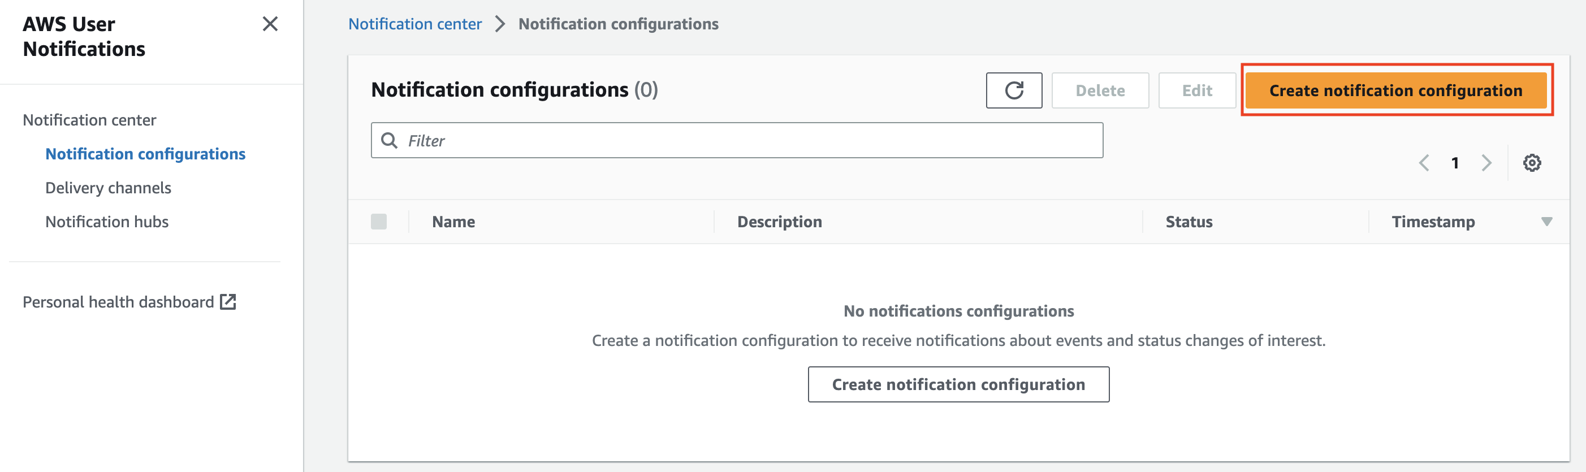This screenshot has height=472, width=1586.
Task: Click the white Create notification configuration button
Action: click(x=958, y=384)
